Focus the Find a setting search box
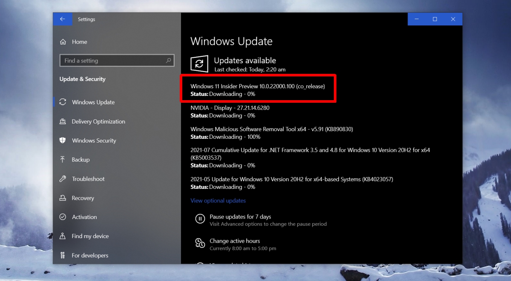The width and height of the screenshot is (511, 281). coord(117,61)
